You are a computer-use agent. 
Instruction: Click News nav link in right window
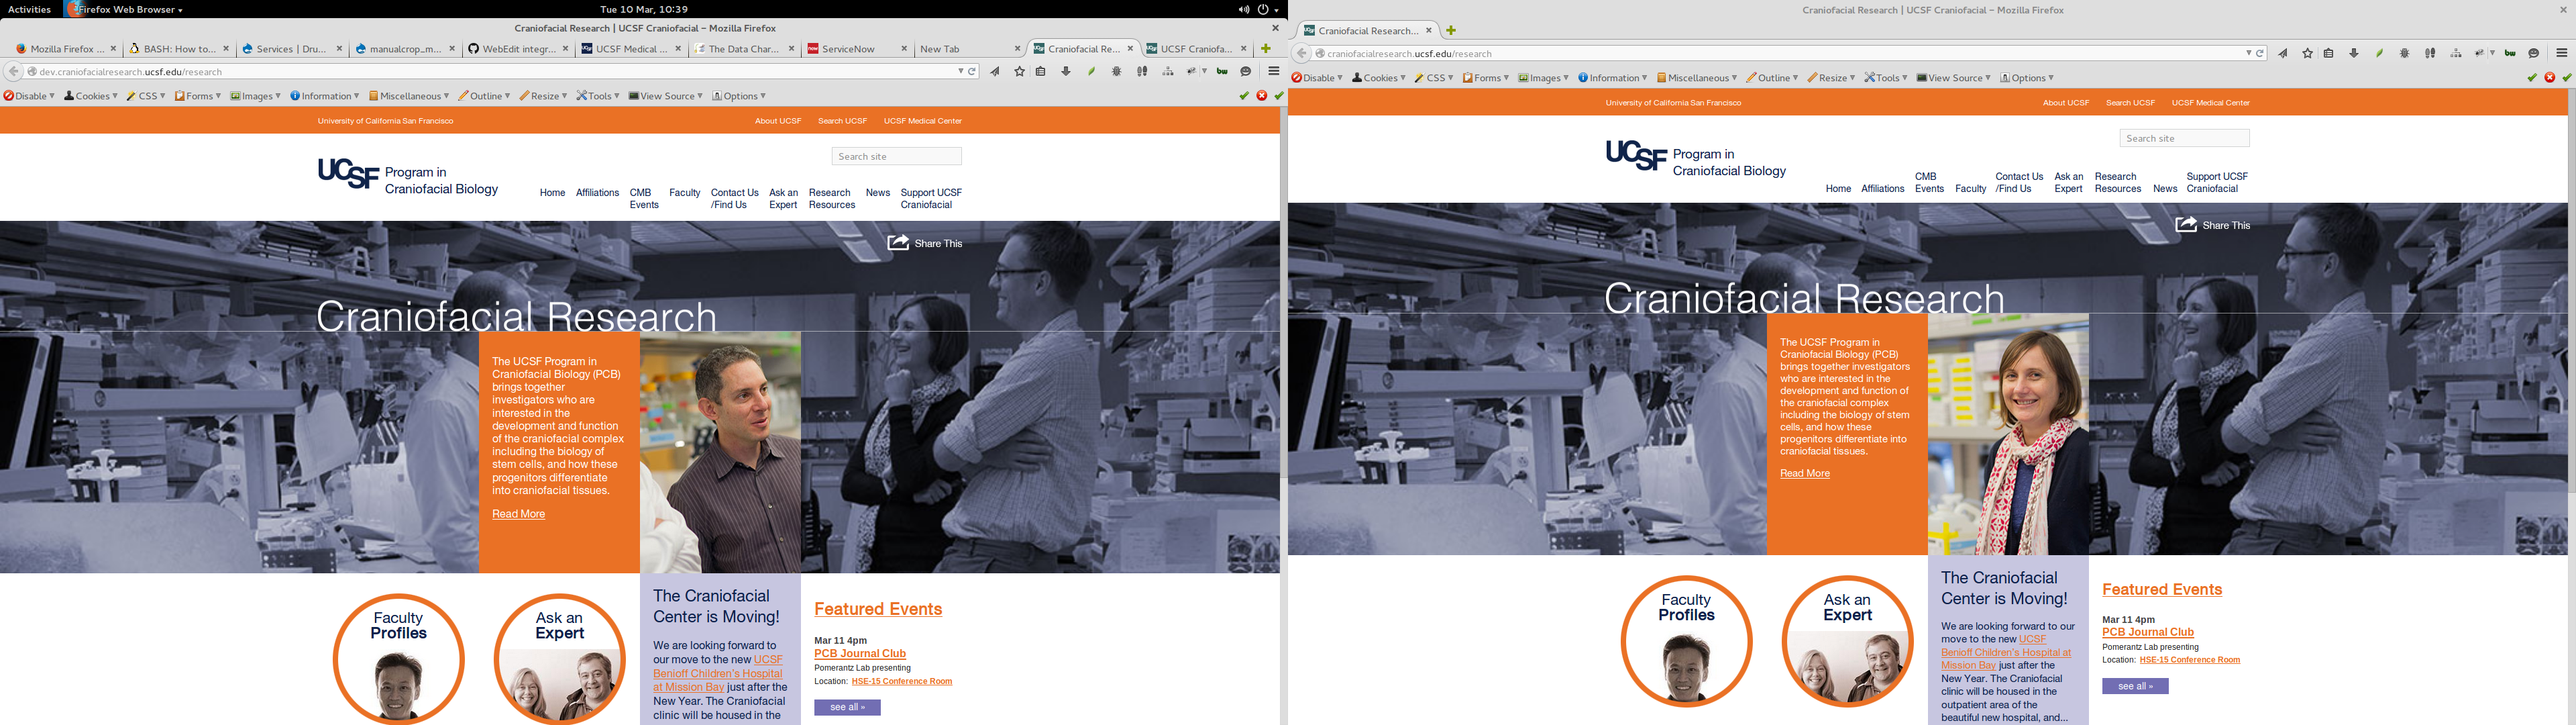pos(2165,188)
